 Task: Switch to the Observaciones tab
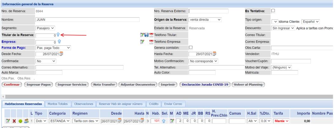[x=83, y=104]
